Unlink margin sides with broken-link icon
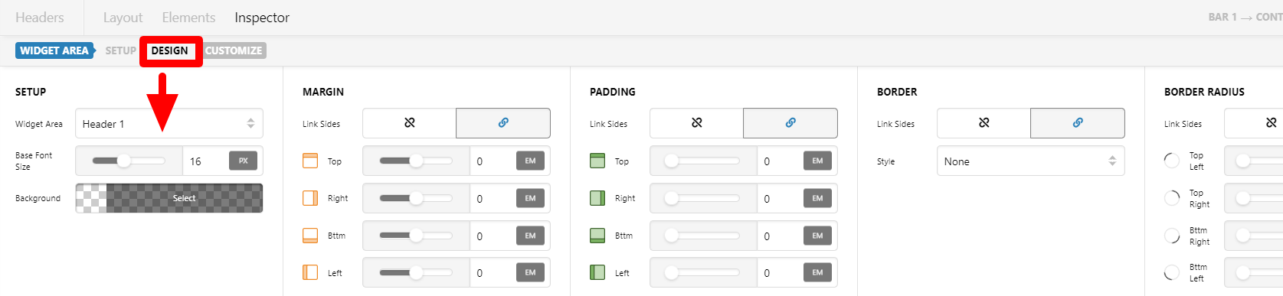1283x296 pixels. (410, 123)
